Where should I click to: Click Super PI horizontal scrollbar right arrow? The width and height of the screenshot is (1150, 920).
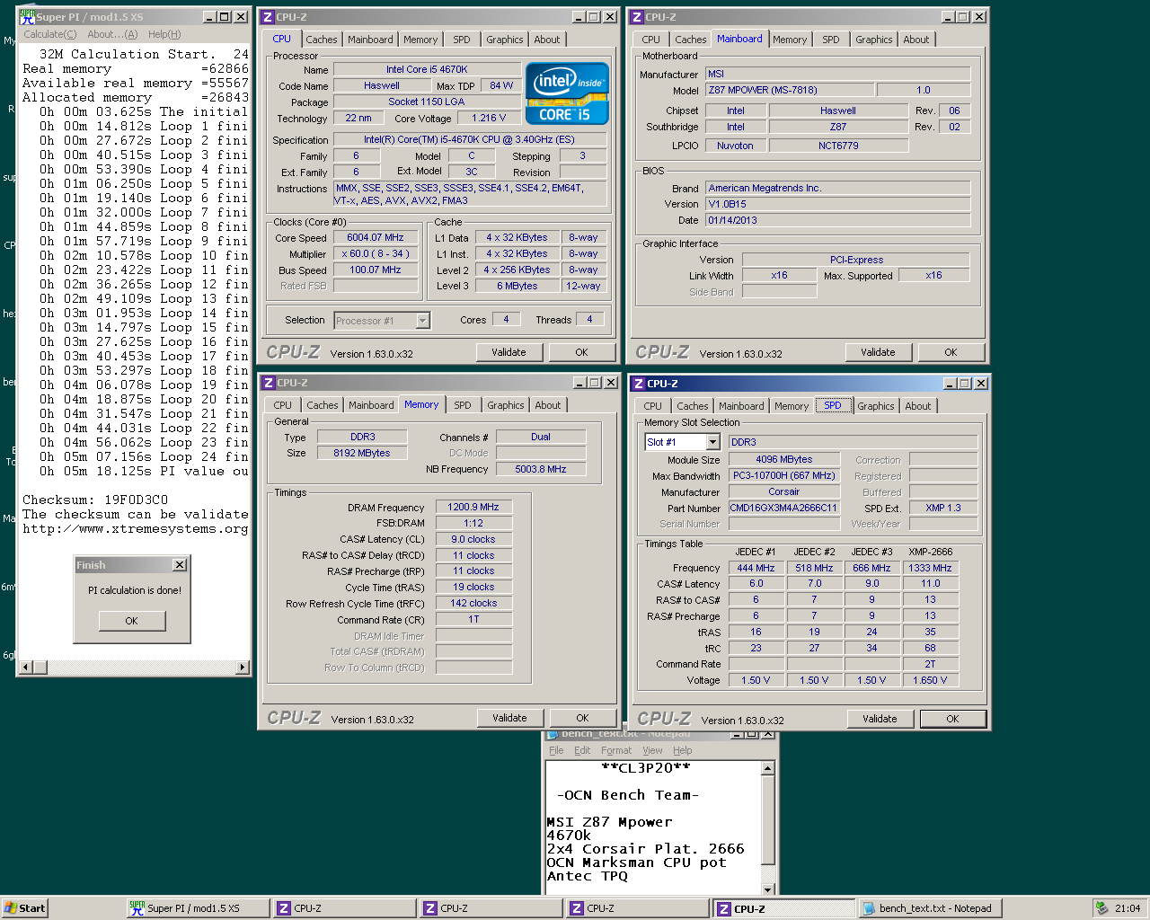[x=243, y=667]
